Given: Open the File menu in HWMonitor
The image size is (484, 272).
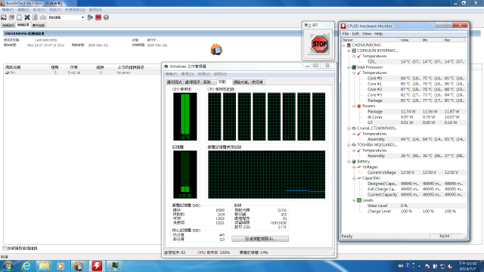Looking at the screenshot, I should pos(346,34).
